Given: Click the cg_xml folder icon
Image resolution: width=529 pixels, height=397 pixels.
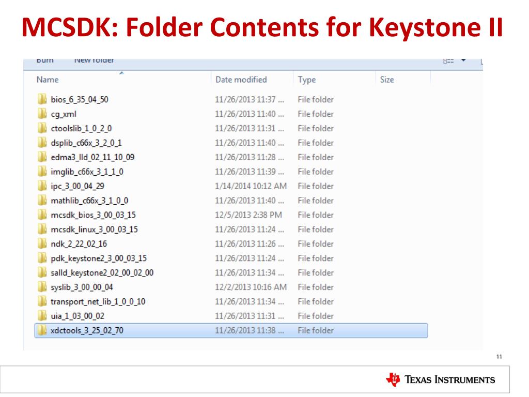Looking at the screenshot, I should (42, 114).
